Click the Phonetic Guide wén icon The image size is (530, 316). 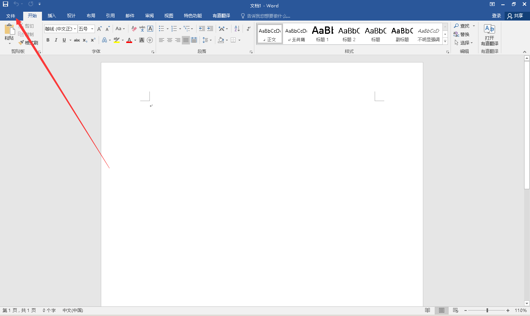(x=142, y=29)
